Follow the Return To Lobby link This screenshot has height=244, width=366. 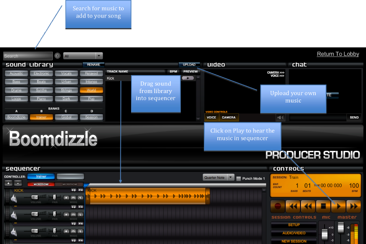(x=338, y=54)
